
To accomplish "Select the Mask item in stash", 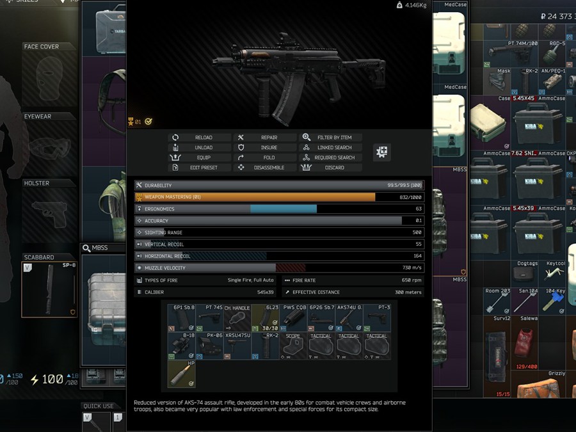I will click(x=498, y=81).
